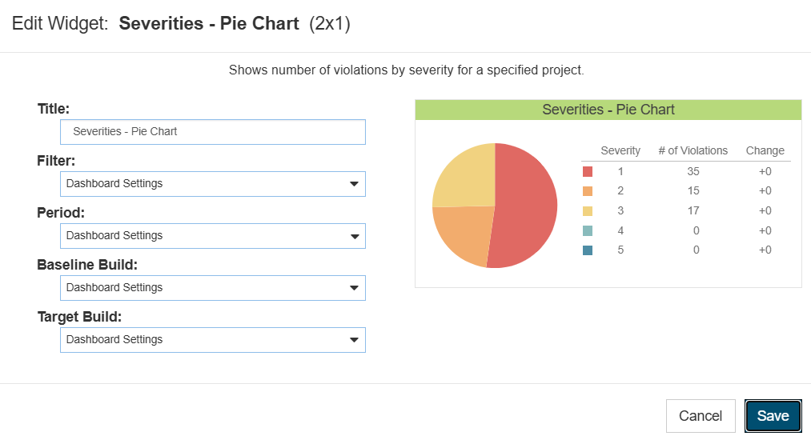Select severity 1 red legend swatch

[x=588, y=172]
